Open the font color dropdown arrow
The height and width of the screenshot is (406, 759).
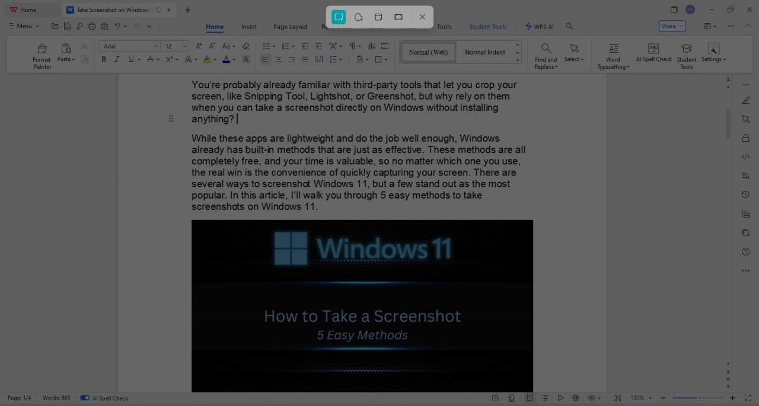coord(233,59)
